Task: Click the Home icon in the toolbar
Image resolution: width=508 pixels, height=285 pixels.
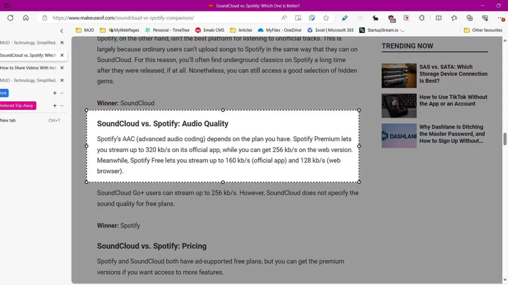Action: (x=26, y=18)
